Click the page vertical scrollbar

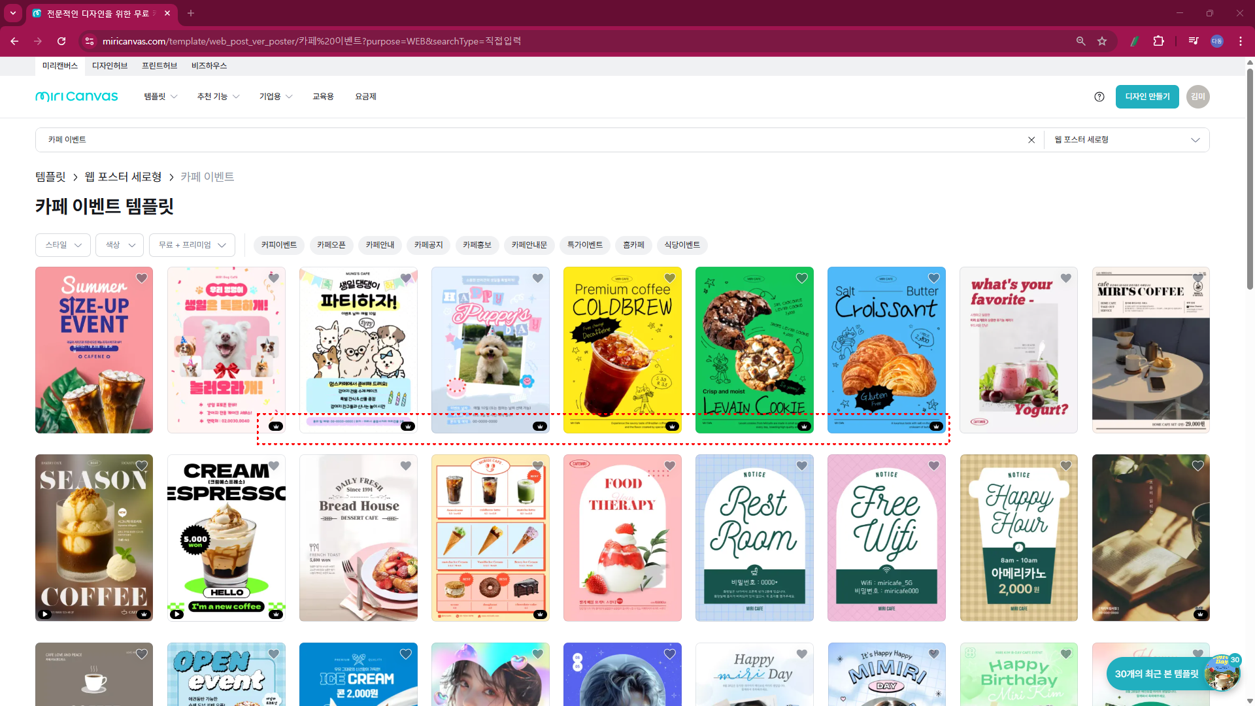point(1250,180)
